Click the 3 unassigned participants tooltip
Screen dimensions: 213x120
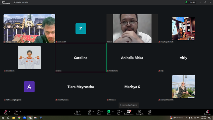(129, 105)
